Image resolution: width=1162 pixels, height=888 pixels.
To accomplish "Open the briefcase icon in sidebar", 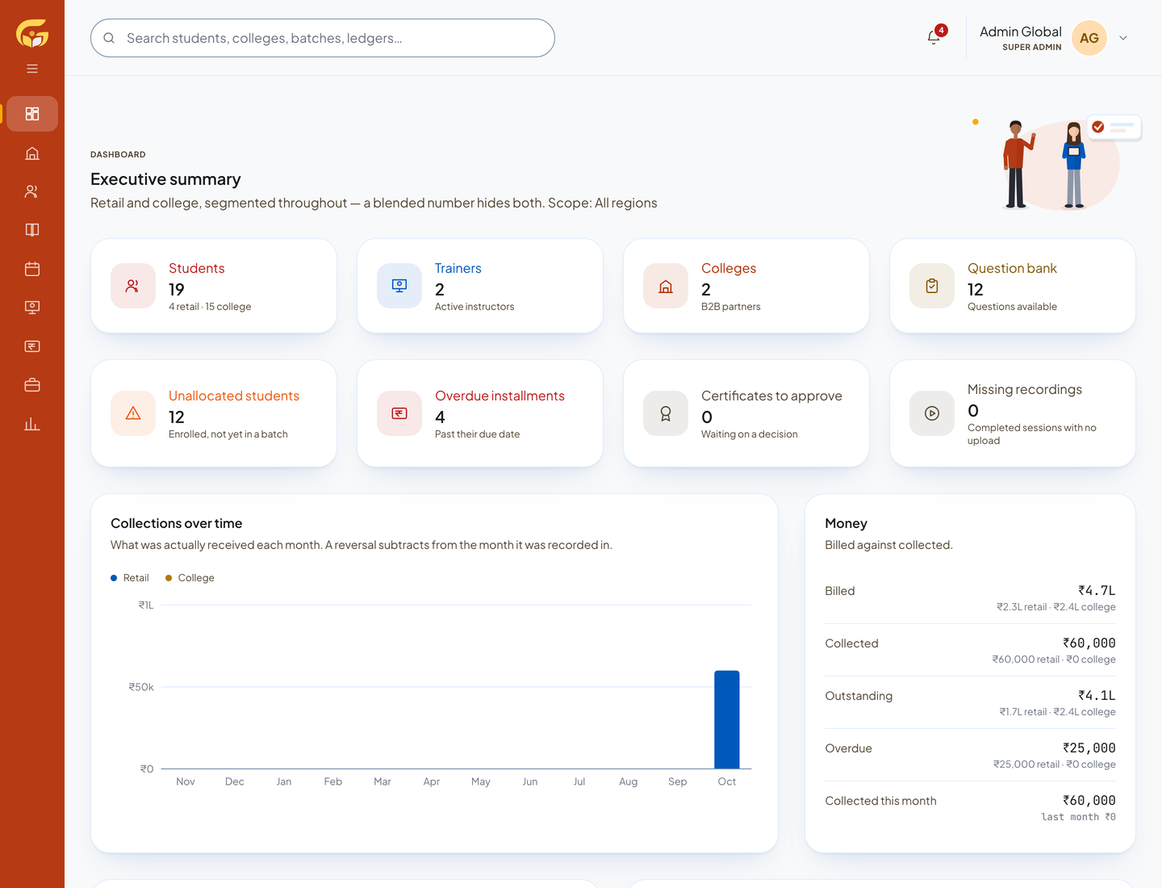I will (x=32, y=385).
